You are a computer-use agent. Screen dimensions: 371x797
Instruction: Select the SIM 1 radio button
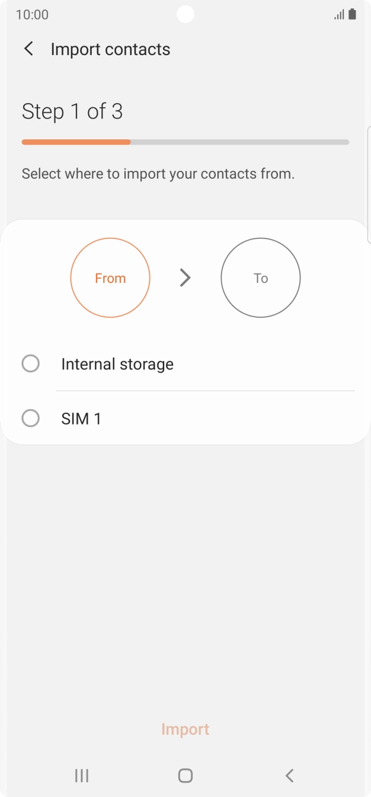coord(30,419)
